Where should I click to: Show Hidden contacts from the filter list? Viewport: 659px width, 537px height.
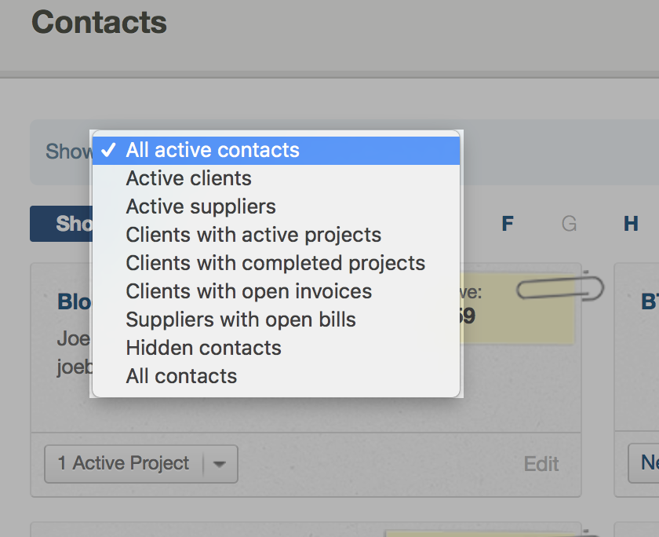coord(203,348)
